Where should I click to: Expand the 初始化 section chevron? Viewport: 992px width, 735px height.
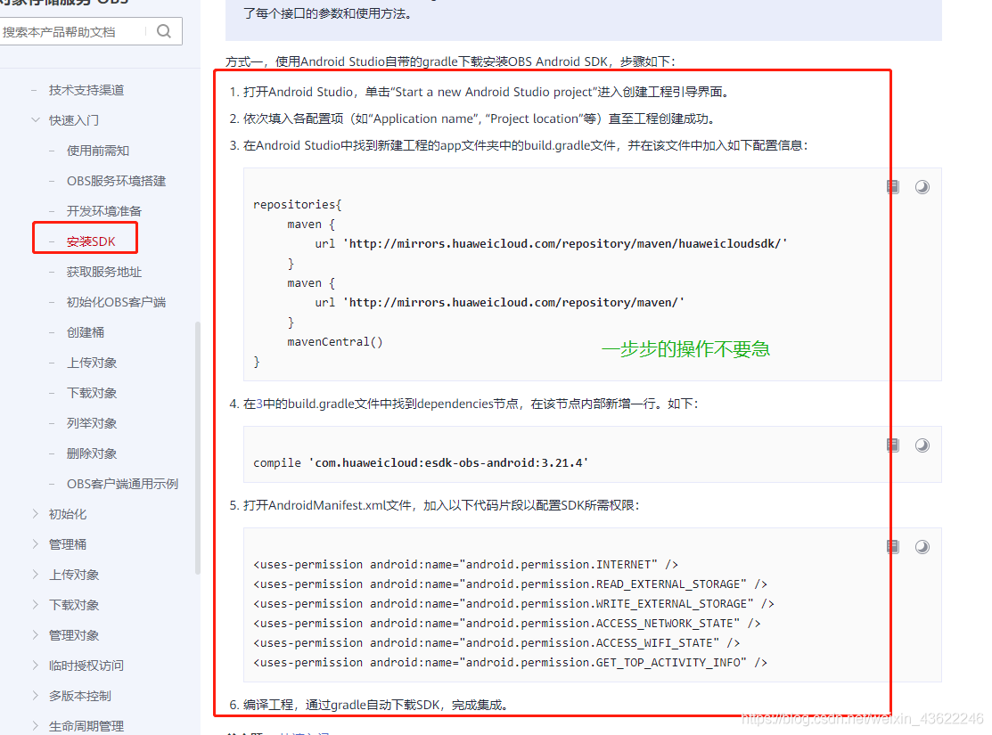point(36,514)
